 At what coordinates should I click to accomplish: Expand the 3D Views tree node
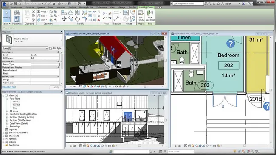pyautogui.click(x=7, y=111)
